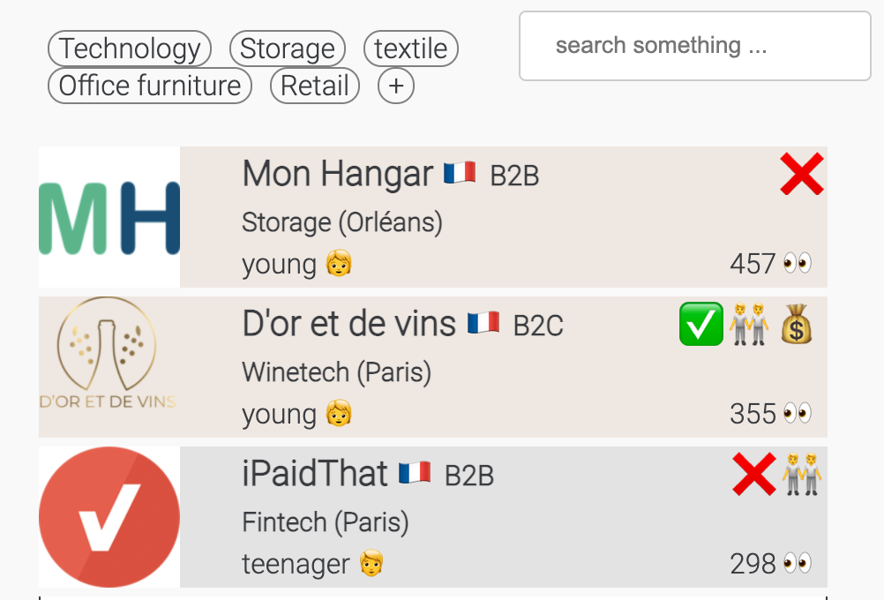Screen dimensions: 884x600
Task: Enable the Retail filter tag
Action: [314, 86]
